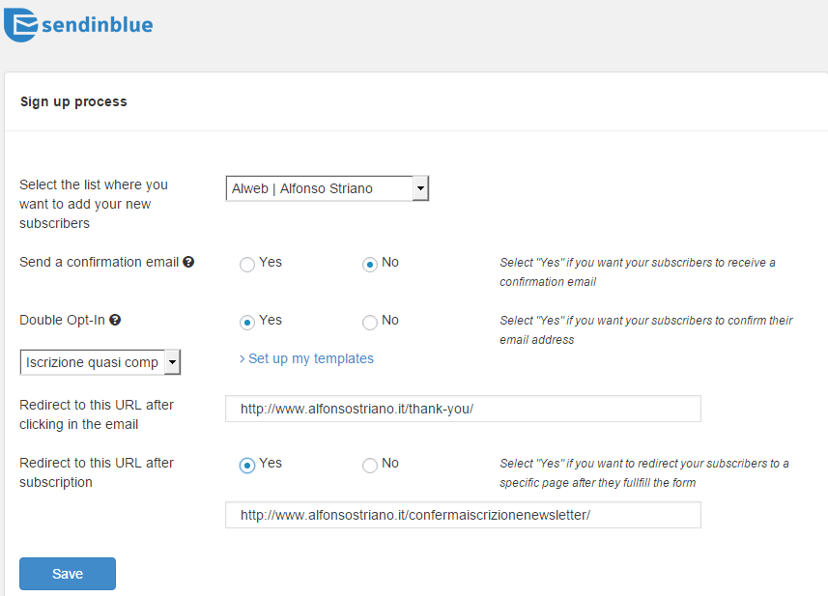Open the Alweb | Alfonso Striano list dropdown
828x596 pixels.
[327, 188]
